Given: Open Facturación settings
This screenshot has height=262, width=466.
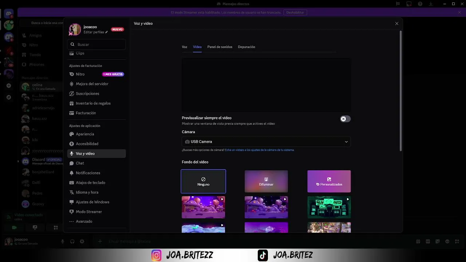Looking at the screenshot, I should click(x=96, y=113).
